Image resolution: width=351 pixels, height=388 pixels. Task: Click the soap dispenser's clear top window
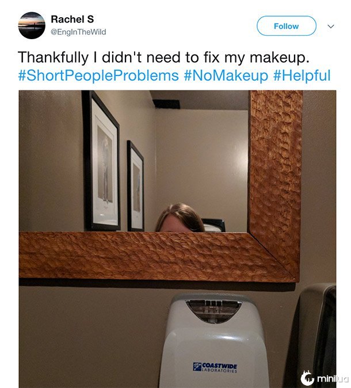[213, 309]
